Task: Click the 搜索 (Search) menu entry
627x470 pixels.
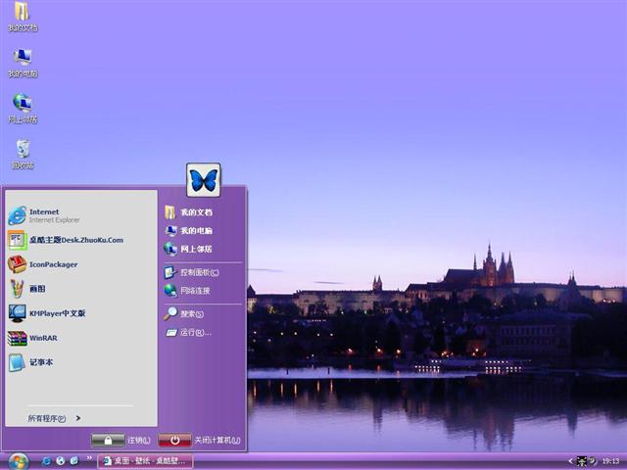Action: (x=191, y=314)
